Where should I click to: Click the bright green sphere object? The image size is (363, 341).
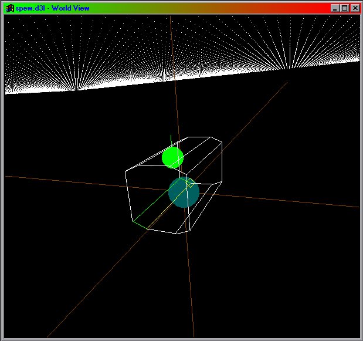click(172, 157)
